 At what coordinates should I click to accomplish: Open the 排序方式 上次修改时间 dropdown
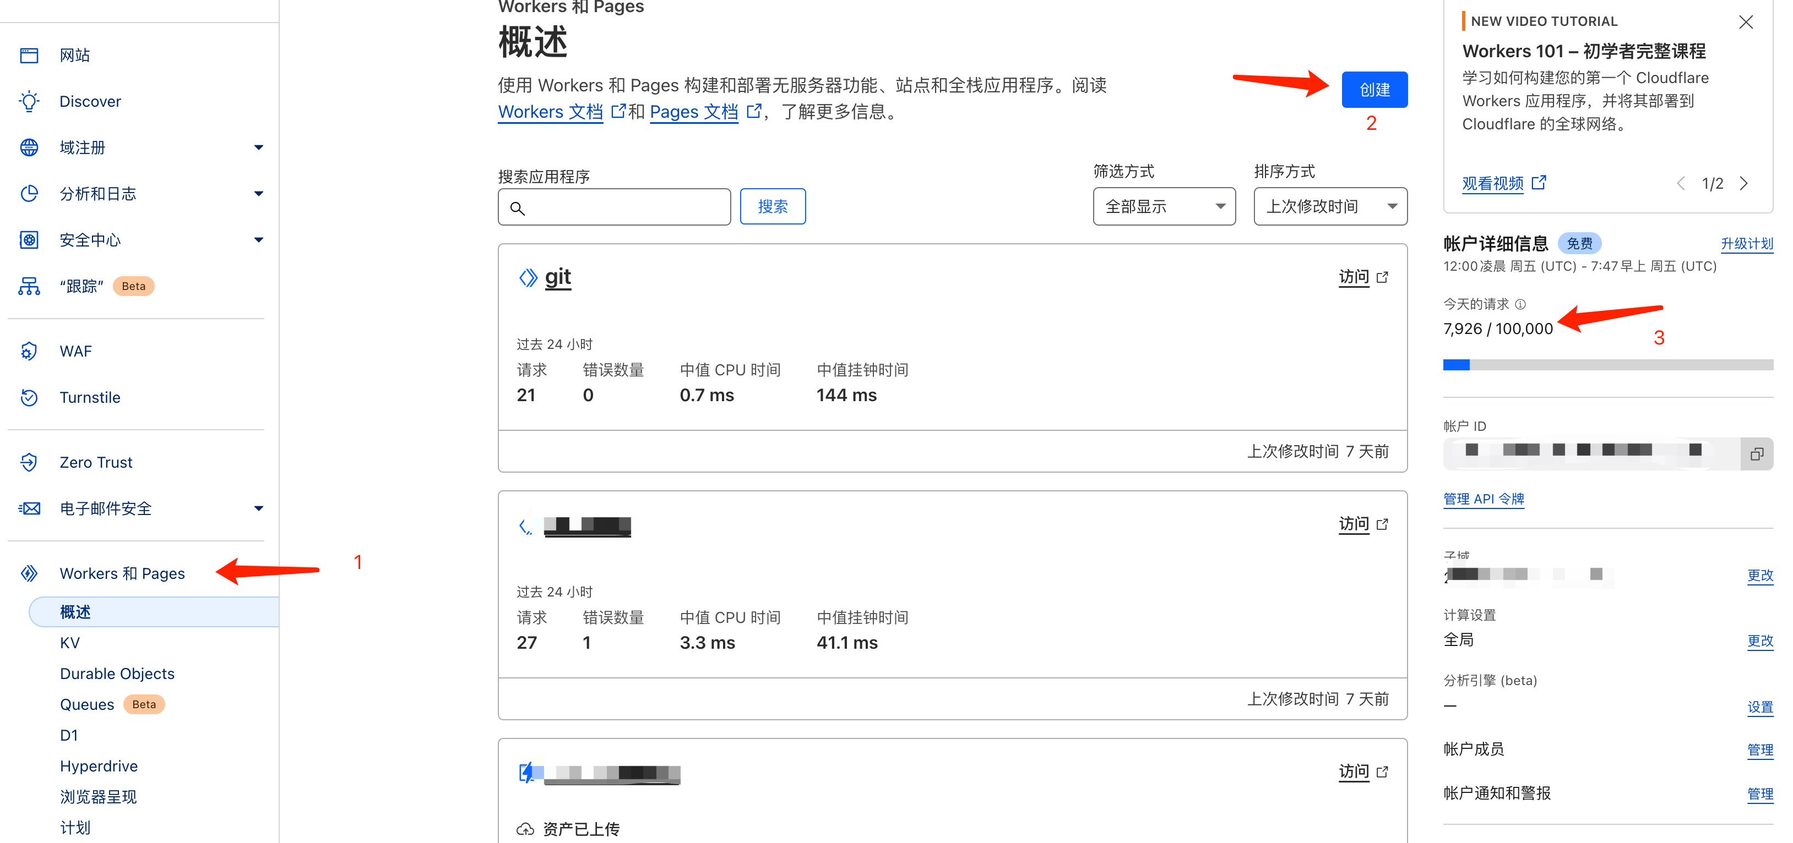click(1330, 206)
